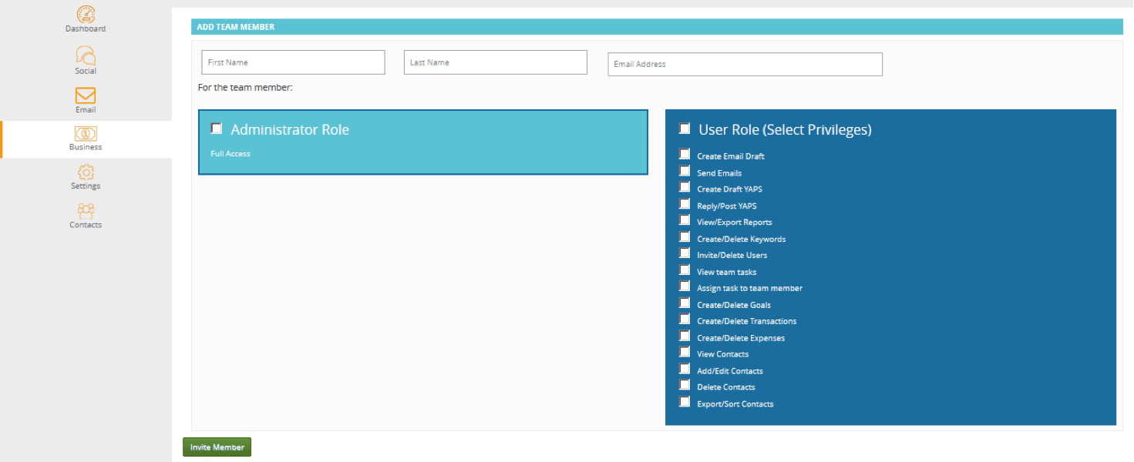
Task: Enable the Send Emails privilege
Action: (685, 171)
